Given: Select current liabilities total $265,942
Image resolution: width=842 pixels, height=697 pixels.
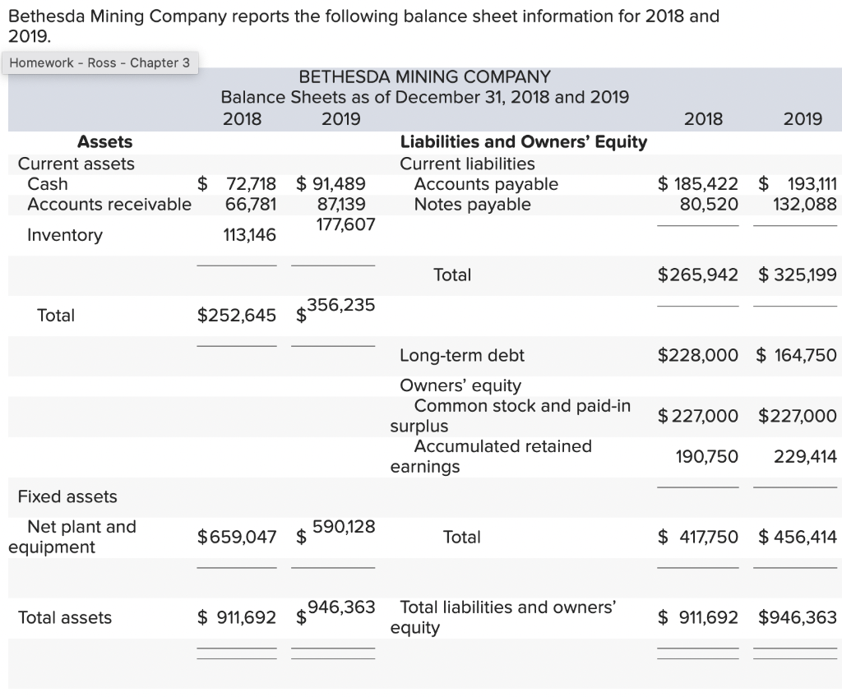Looking at the screenshot, I should tap(697, 275).
